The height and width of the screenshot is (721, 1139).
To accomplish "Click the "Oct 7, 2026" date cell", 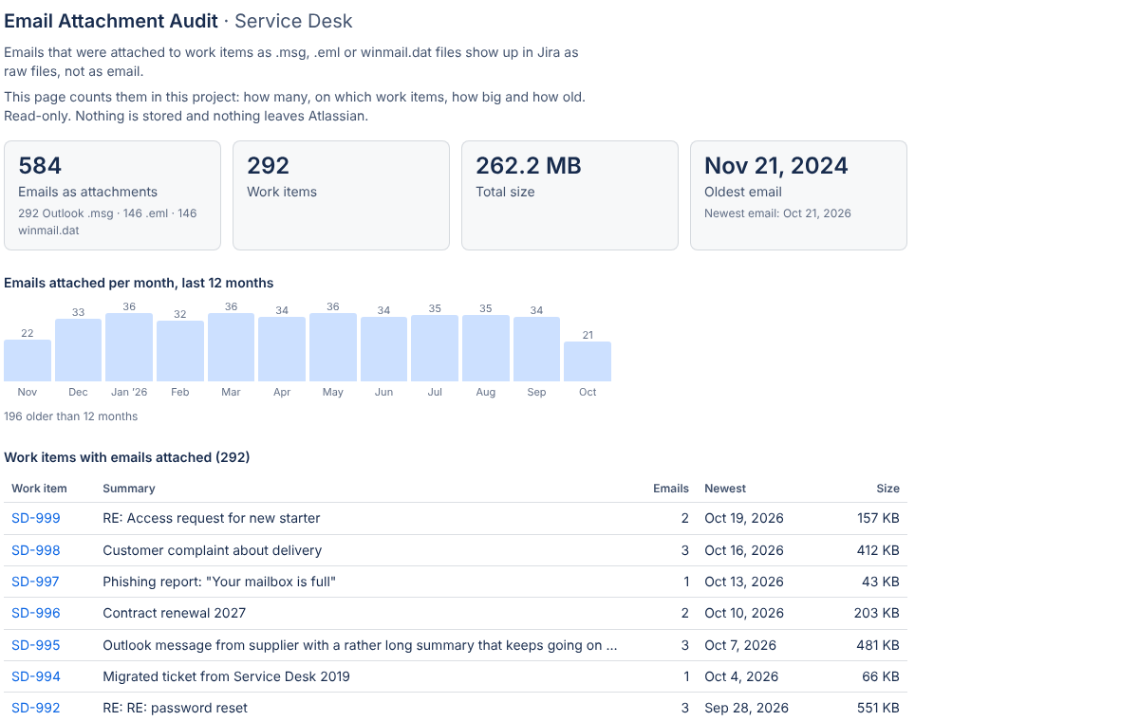I will (740, 645).
